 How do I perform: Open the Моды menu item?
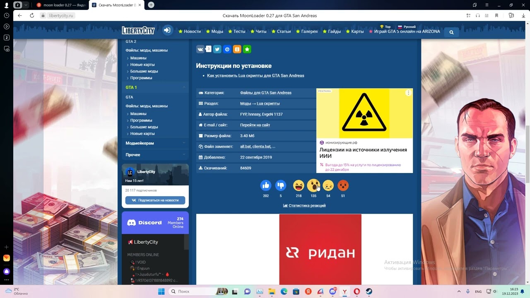pos(214,31)
